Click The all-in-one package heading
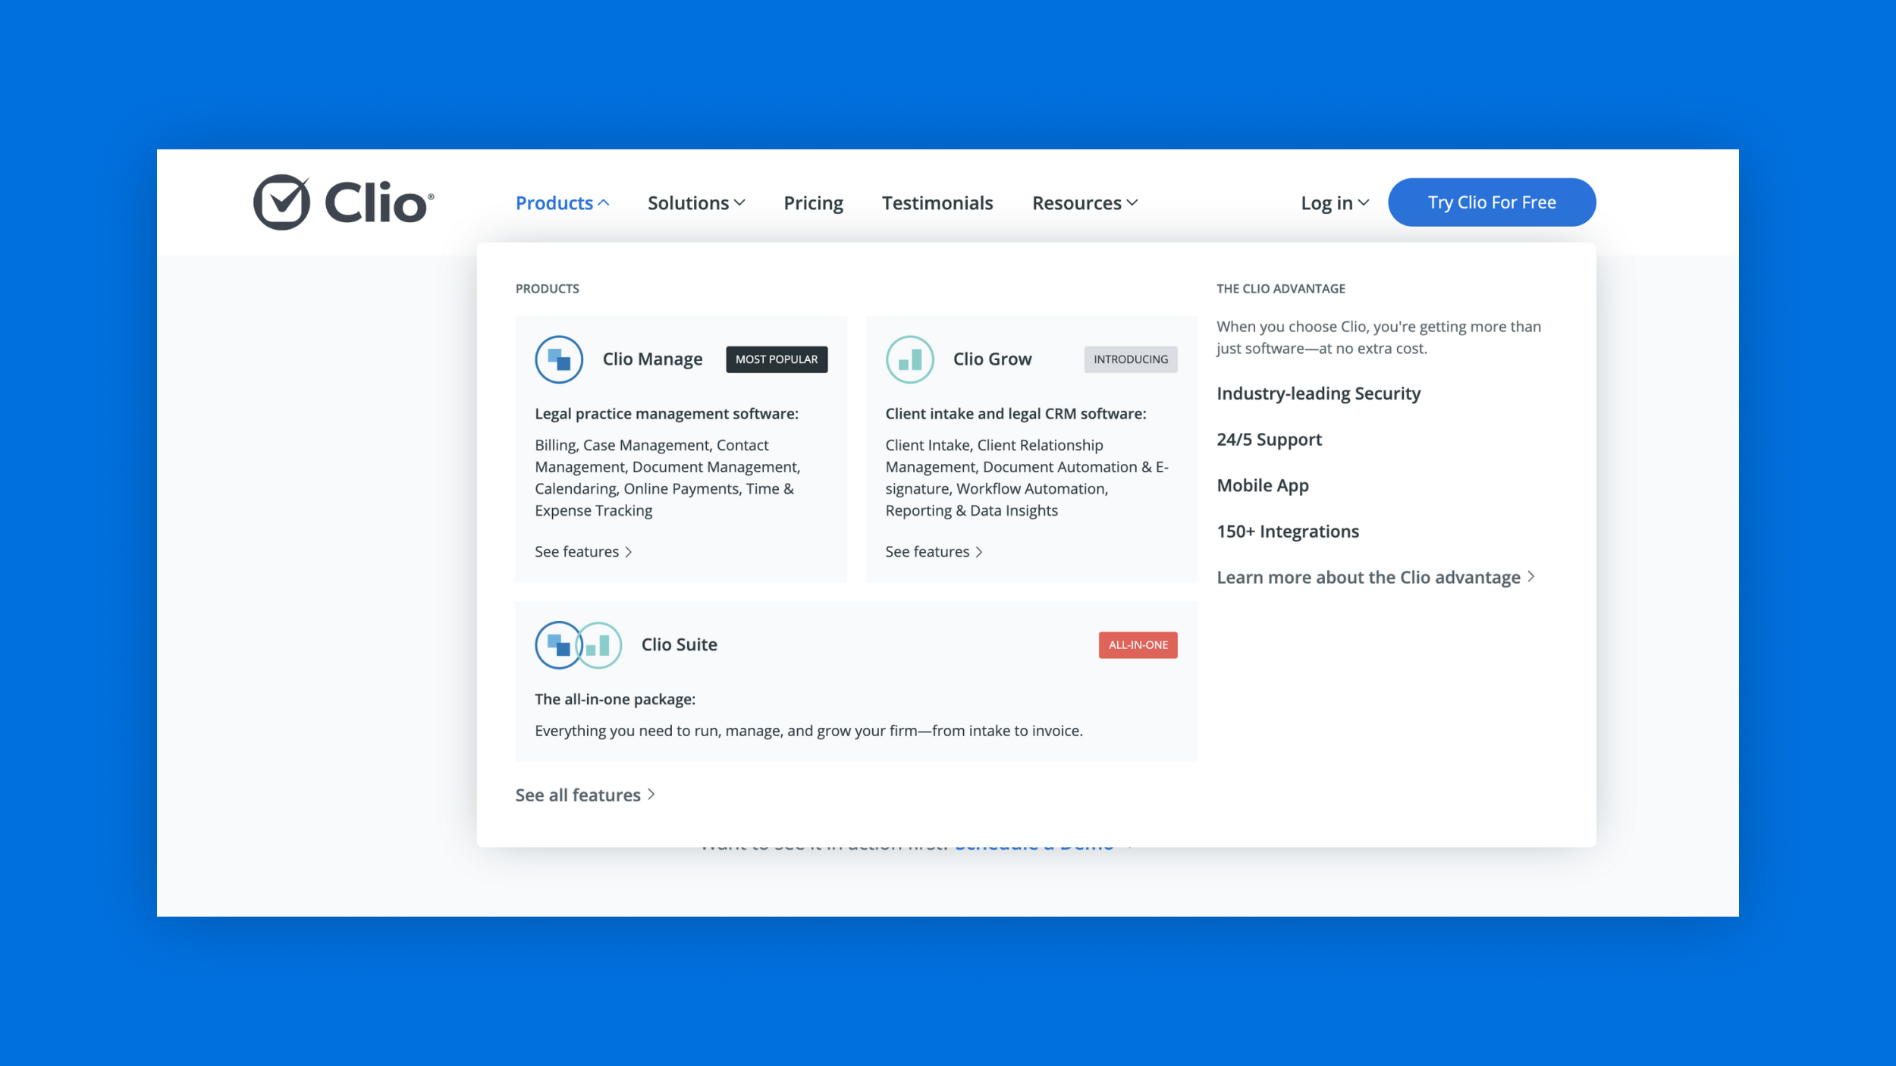1896x1066 pixels. (x=615, y=700)
